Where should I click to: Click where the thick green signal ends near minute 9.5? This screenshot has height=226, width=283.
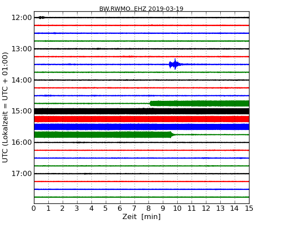pos(172,135)
